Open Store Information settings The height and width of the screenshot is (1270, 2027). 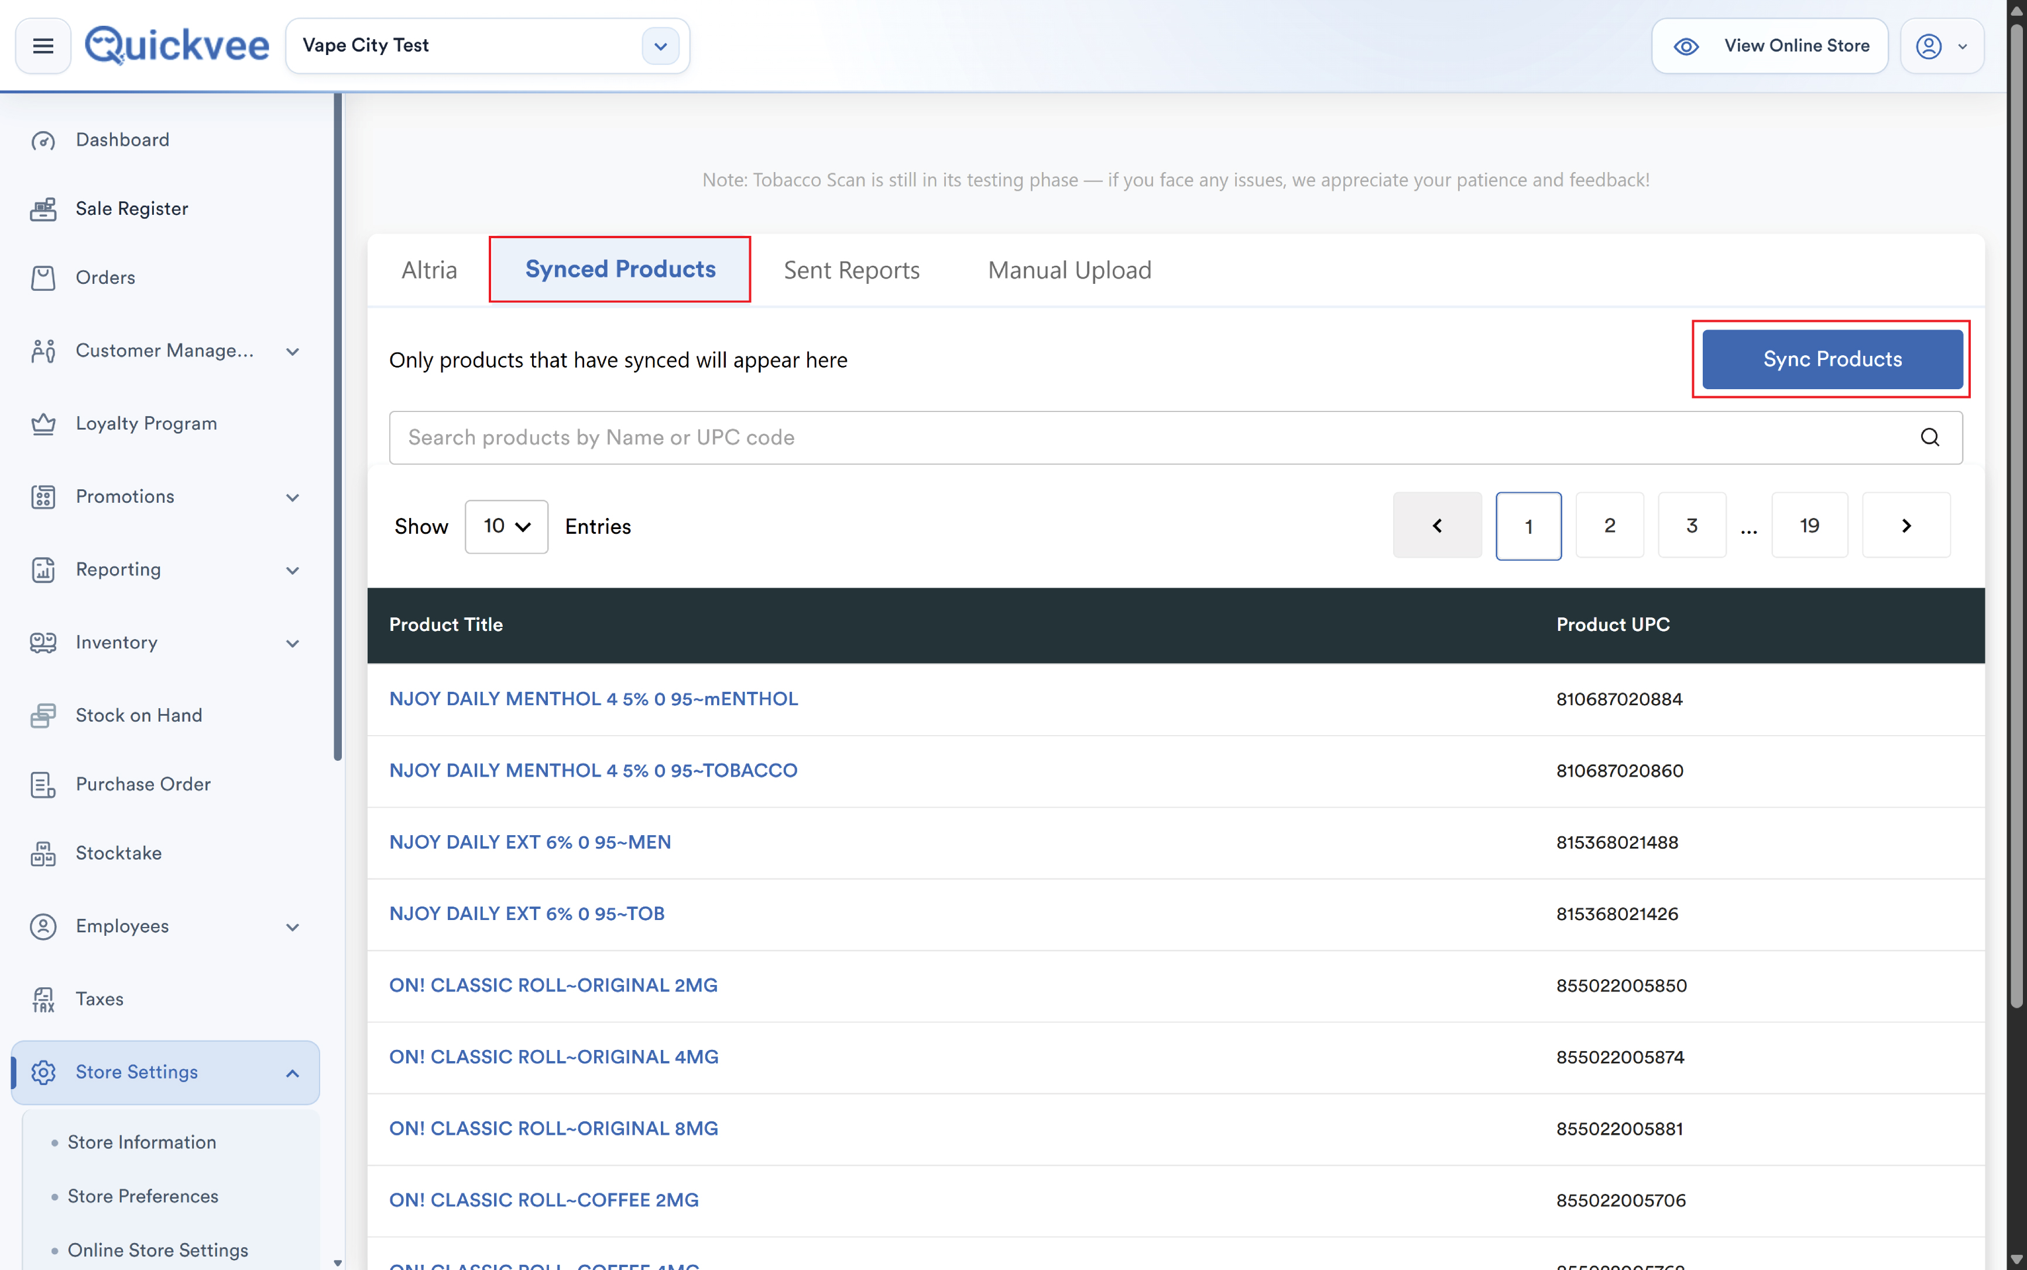142,1142
